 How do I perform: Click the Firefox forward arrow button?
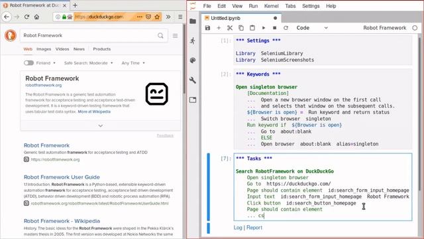tap(17, 17)
